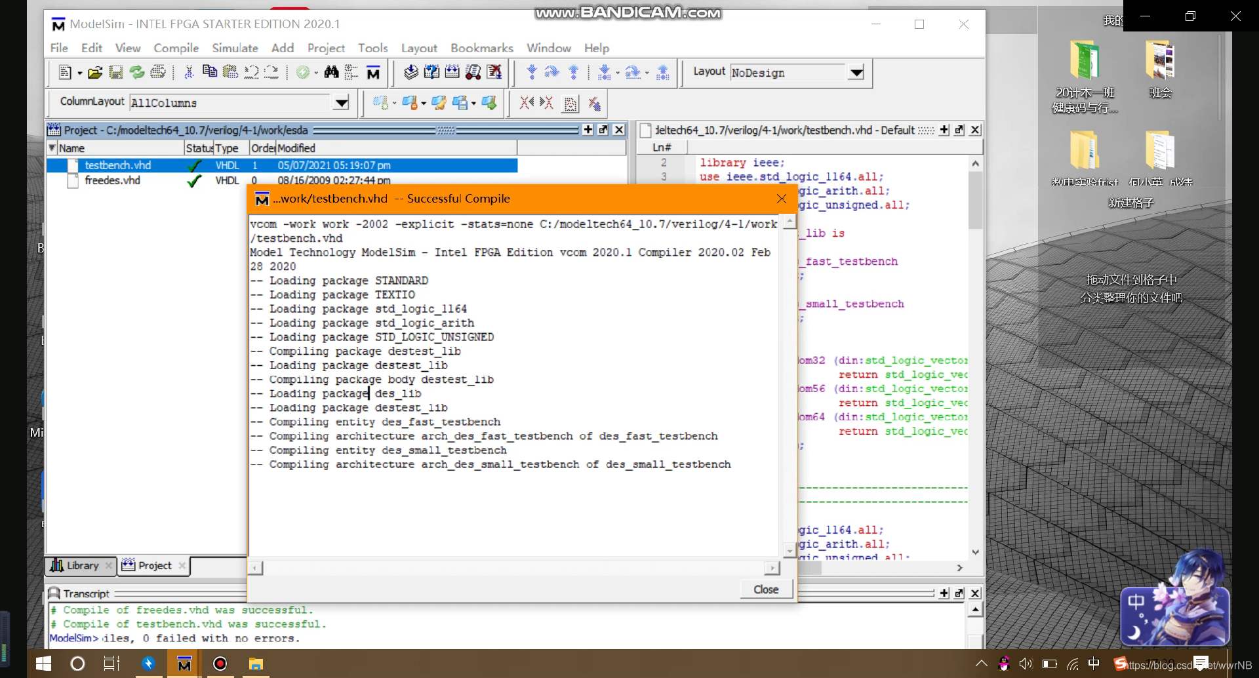This screenshot has width=1259, height=678.
Task: Expand the Project pane with plus button
Action: point(588,130)
